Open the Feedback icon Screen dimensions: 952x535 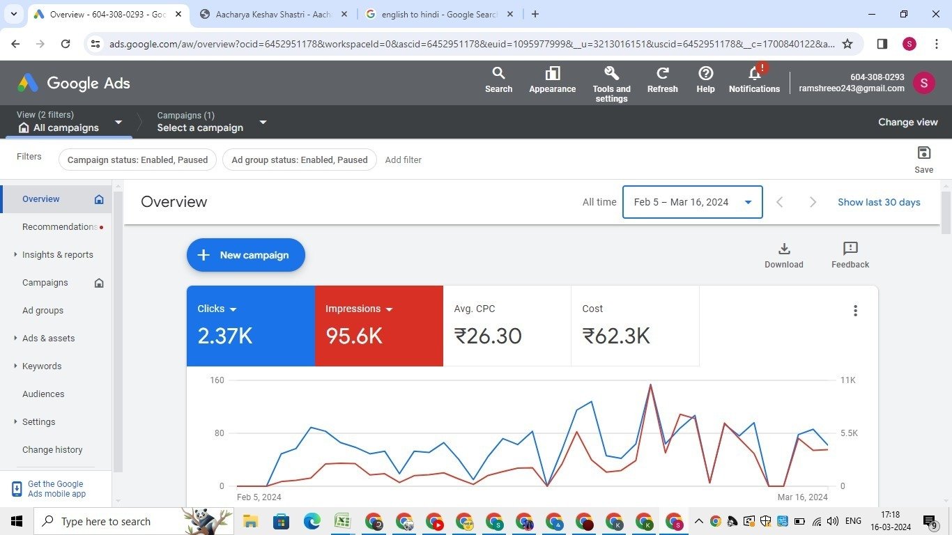click(x=850, y=249)
